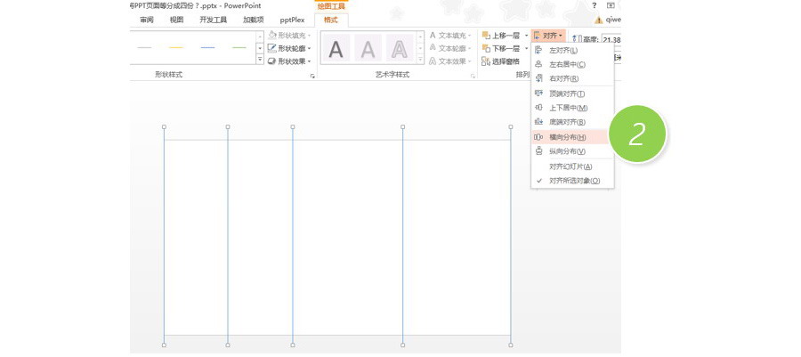Select 顶端对齐 (Align Top) option

[566, 93]
